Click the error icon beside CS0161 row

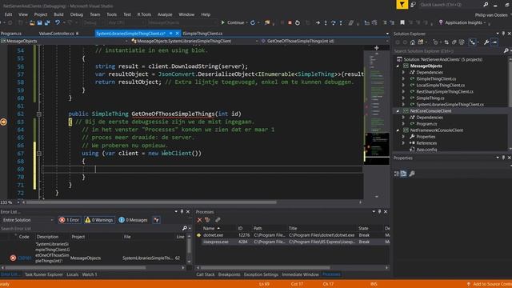13,258
